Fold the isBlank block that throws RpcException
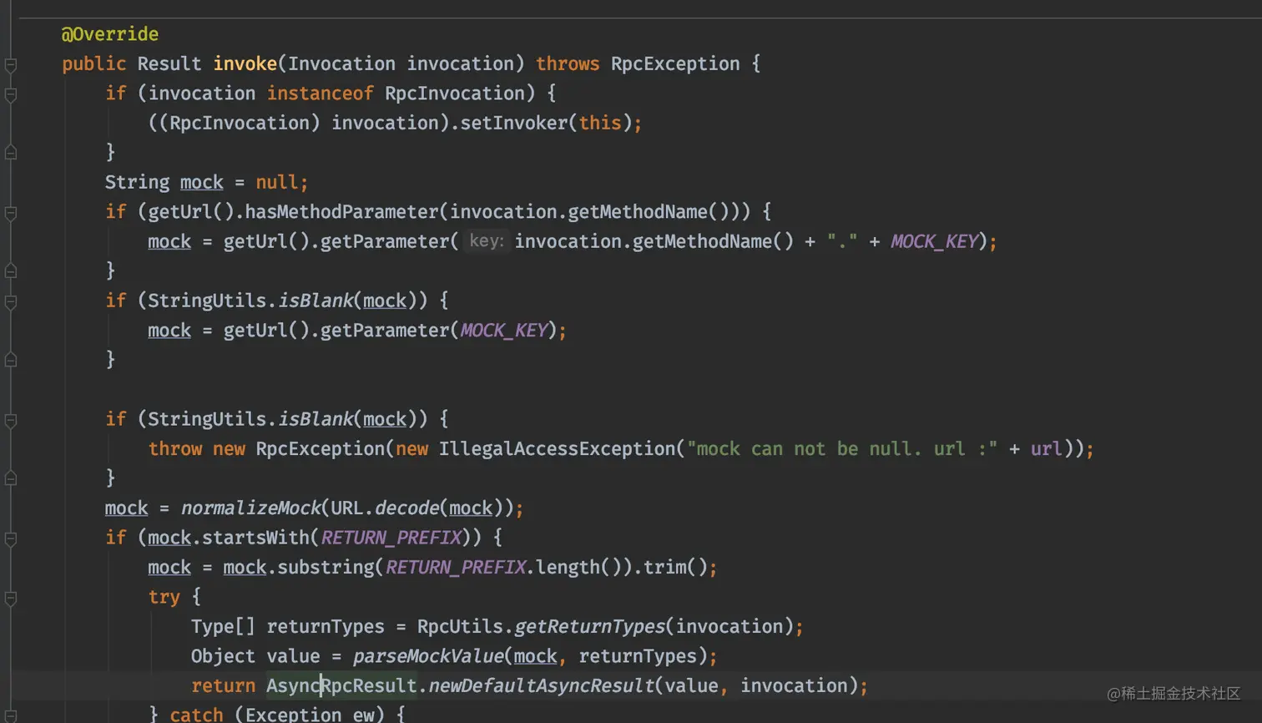Screen dimensions: 1262x723 11,420
